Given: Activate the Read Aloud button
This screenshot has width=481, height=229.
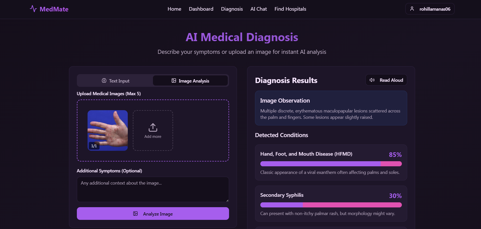Looking at the screenshot, I should click(386, 80).
